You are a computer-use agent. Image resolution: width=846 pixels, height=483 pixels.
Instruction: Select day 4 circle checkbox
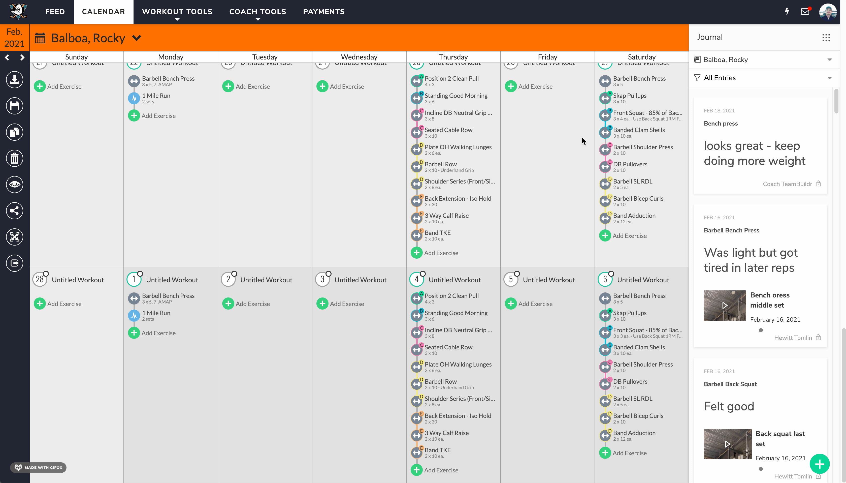pyautogui.click(x=423, y=274)
